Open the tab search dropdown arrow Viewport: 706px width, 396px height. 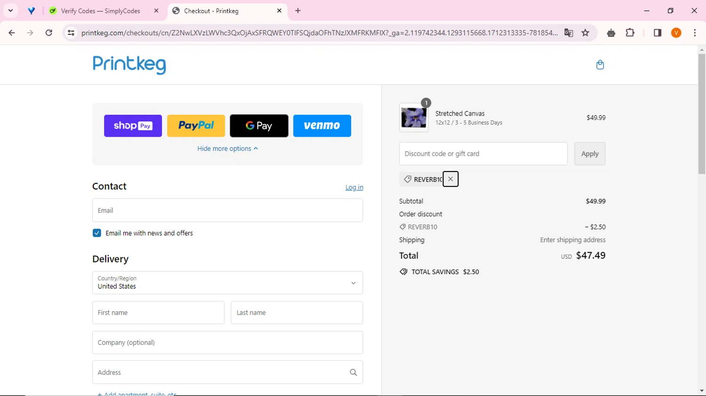10,10
